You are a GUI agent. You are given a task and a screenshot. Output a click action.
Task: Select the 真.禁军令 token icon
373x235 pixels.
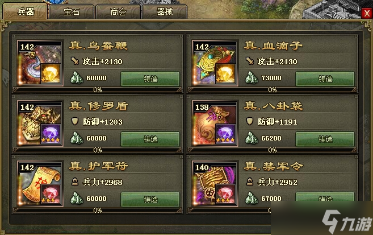pyautogui.click(x=215, y=184)
